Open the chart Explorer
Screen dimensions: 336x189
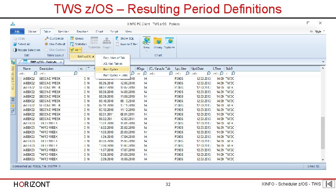point(169,43)
